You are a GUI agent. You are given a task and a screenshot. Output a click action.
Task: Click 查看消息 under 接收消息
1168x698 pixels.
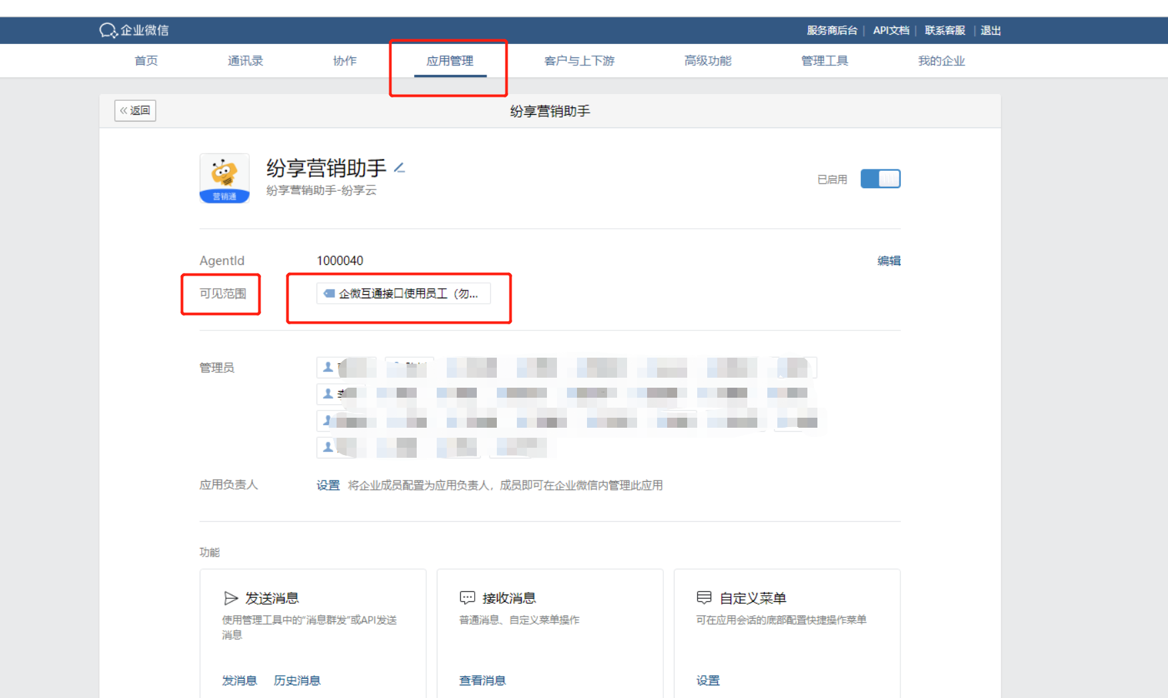click(482, 680)
